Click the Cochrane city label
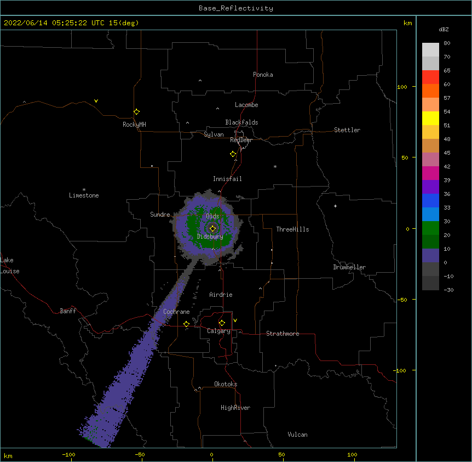 tap(176, 312)
